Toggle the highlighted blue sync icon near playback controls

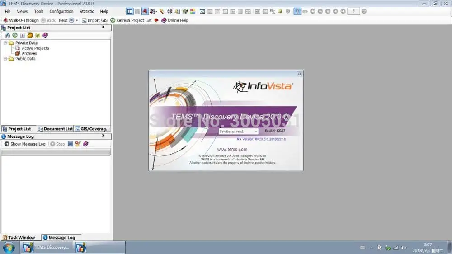(x=297, y=11)
